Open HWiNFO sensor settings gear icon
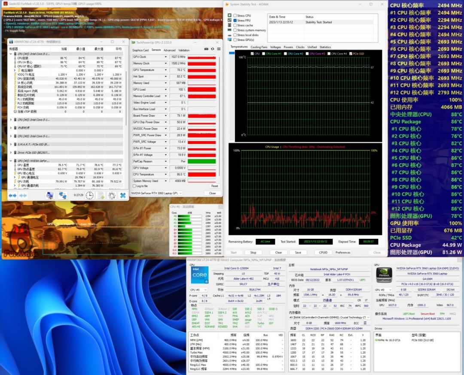464x375 pixels. tap(112, 195)
